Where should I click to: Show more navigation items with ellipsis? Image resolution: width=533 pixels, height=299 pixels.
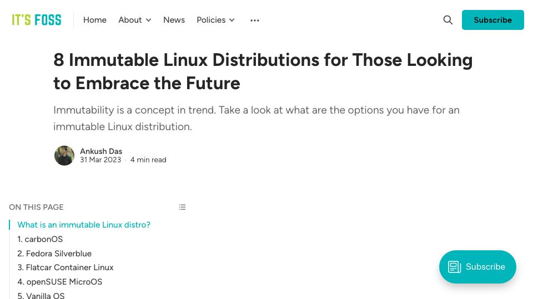pos(255,20)
